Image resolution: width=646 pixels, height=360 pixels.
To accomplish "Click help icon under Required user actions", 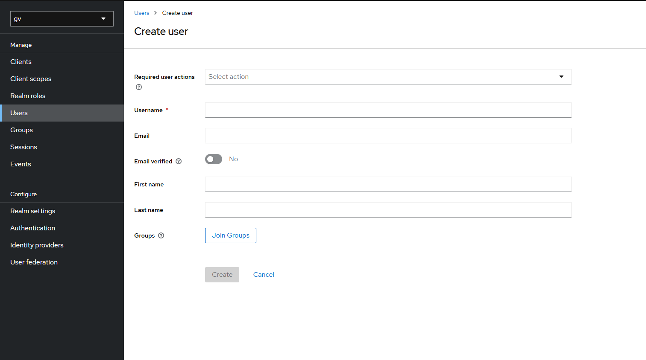I will 139,87.
